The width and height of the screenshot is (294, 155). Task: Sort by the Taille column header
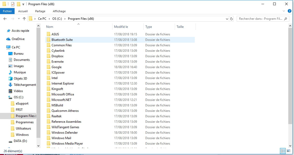tap(185, 27)
